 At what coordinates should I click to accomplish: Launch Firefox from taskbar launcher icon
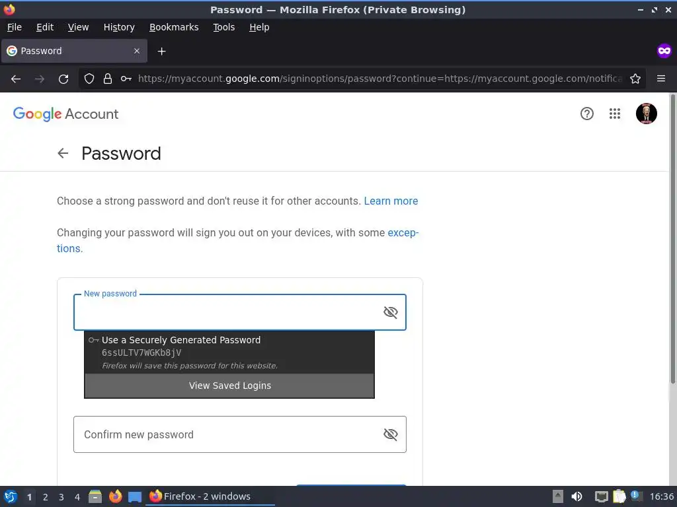pos(115,496)
